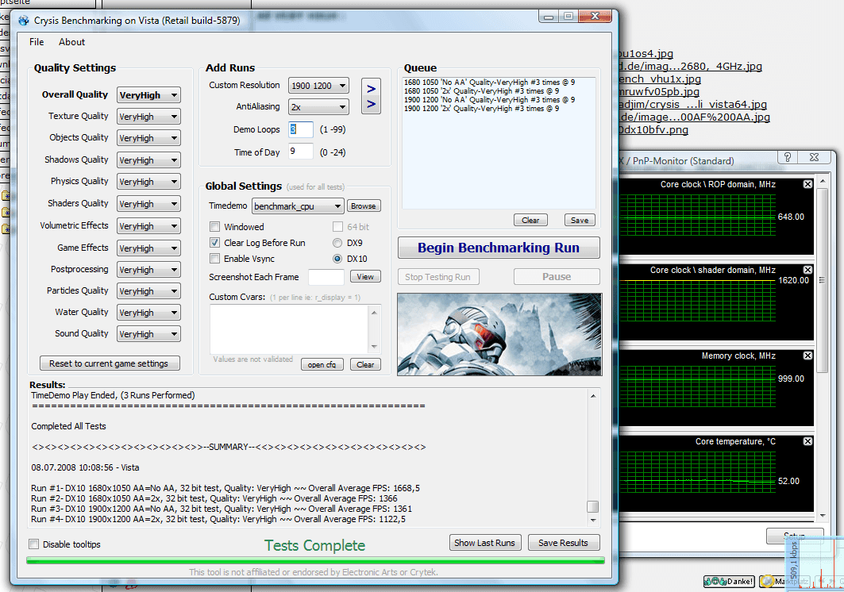Expand Postprocessing dropdown

(148, 270)
